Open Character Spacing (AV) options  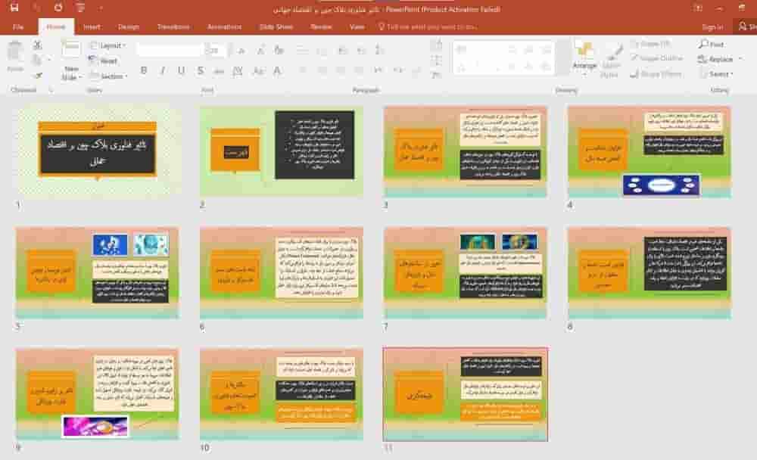click(x=238, y=71)
